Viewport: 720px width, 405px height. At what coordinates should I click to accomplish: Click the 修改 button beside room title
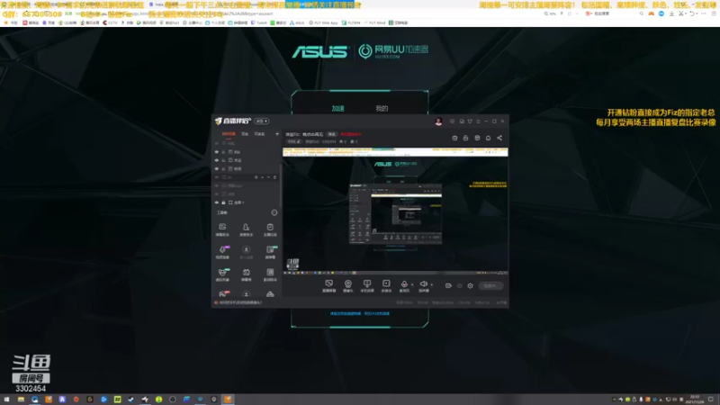coord(331,134)
